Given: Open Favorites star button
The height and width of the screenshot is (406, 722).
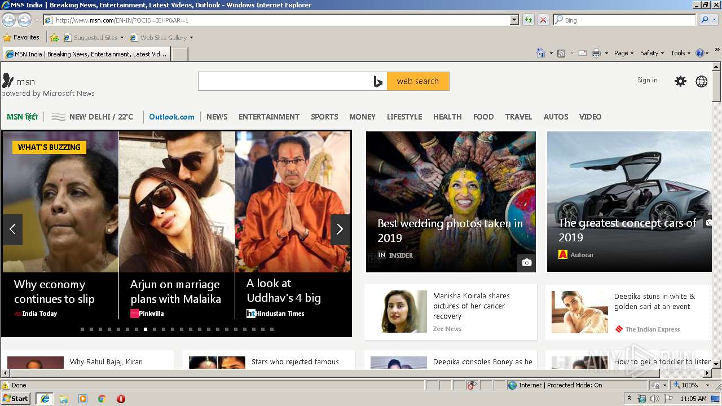Looking at the screenshot, I should click(21, 37).
